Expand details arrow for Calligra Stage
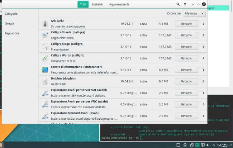 click(204, 47)
